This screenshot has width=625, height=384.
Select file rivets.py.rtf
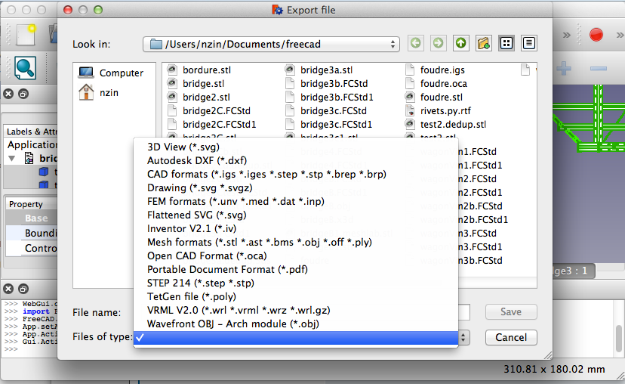coord(438,110)
